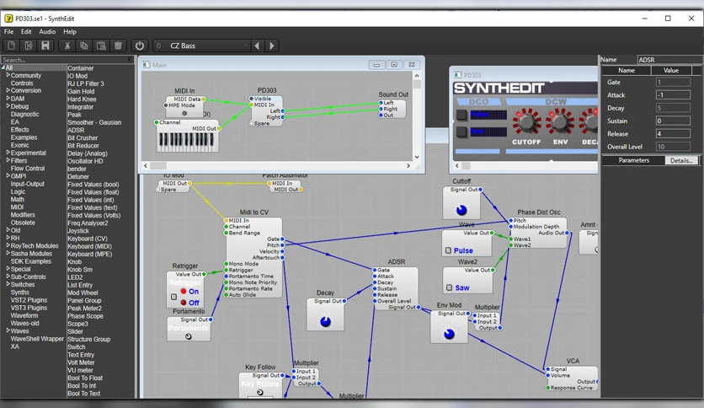This screenshot has width=704, height=408.
Task: Click the Details... button
Action: click(x=681, y=160)
